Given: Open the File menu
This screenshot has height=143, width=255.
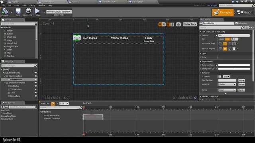Looking at the screenshot, I should (3, 6).
